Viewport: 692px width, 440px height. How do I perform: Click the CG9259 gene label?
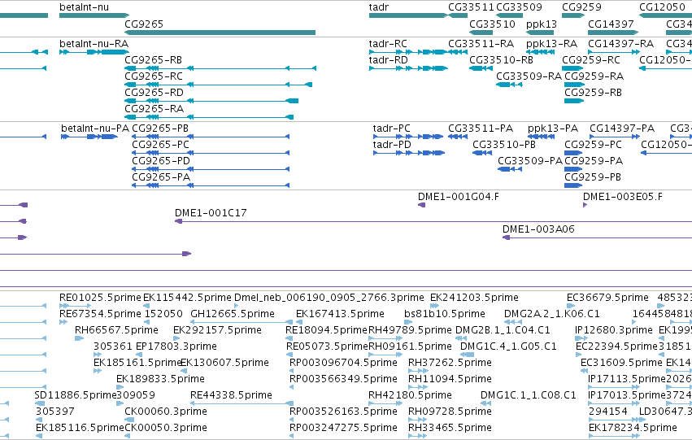[x=581, y=7]
